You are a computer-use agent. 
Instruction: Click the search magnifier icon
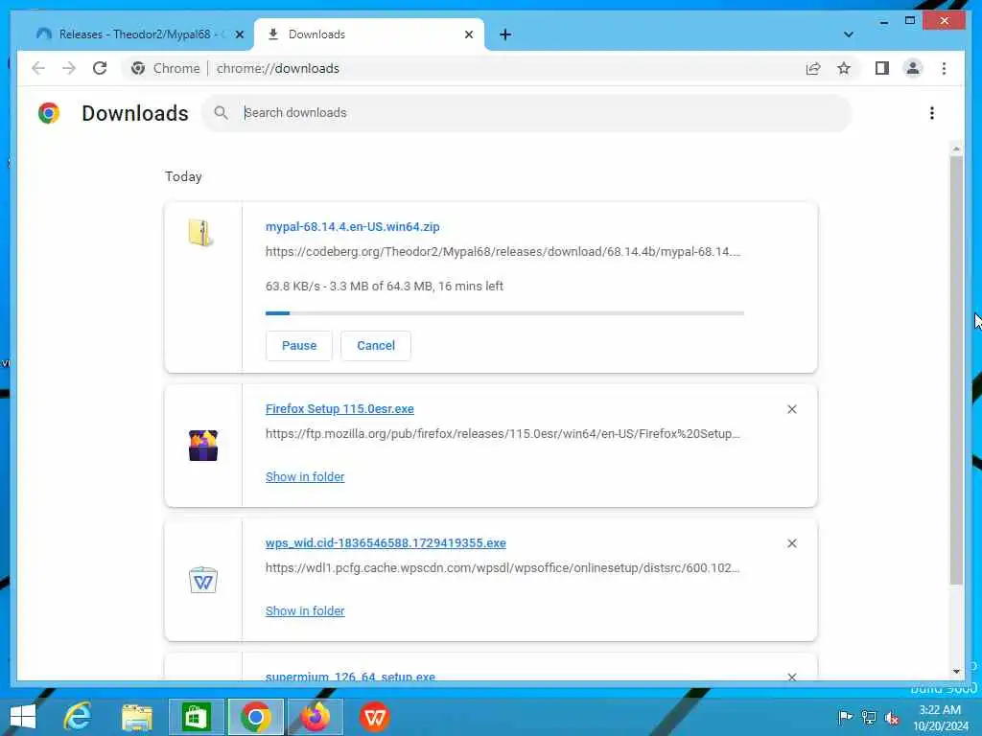pos(221,113)
